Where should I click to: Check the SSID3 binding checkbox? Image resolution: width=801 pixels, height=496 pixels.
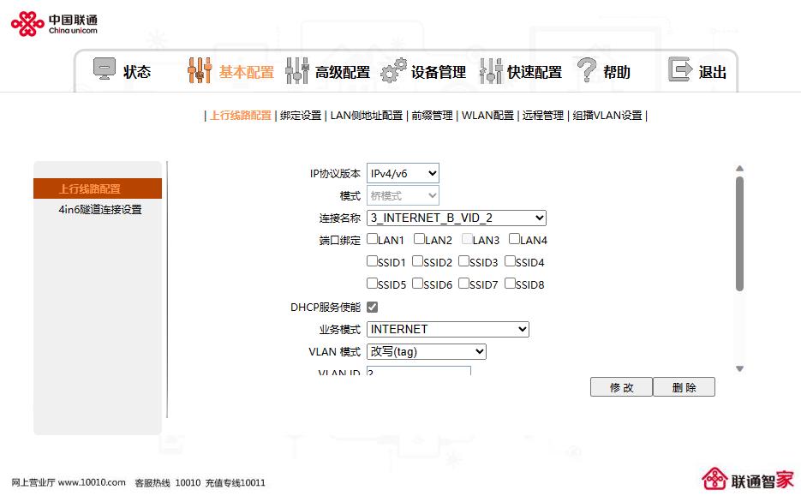[x=464, y=262]
